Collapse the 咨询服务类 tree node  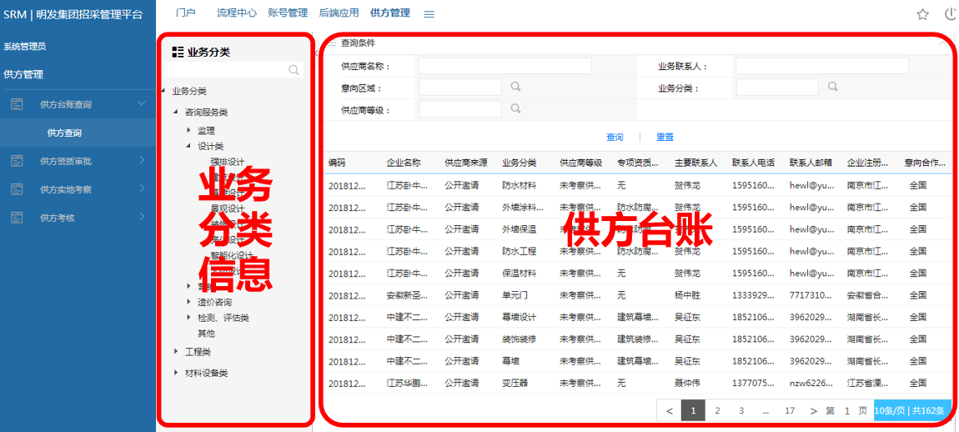click(176, 112)
